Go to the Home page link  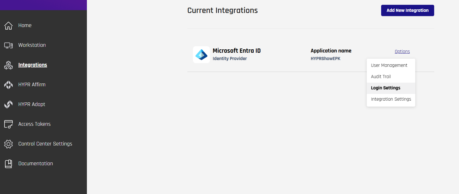[25, 25]
